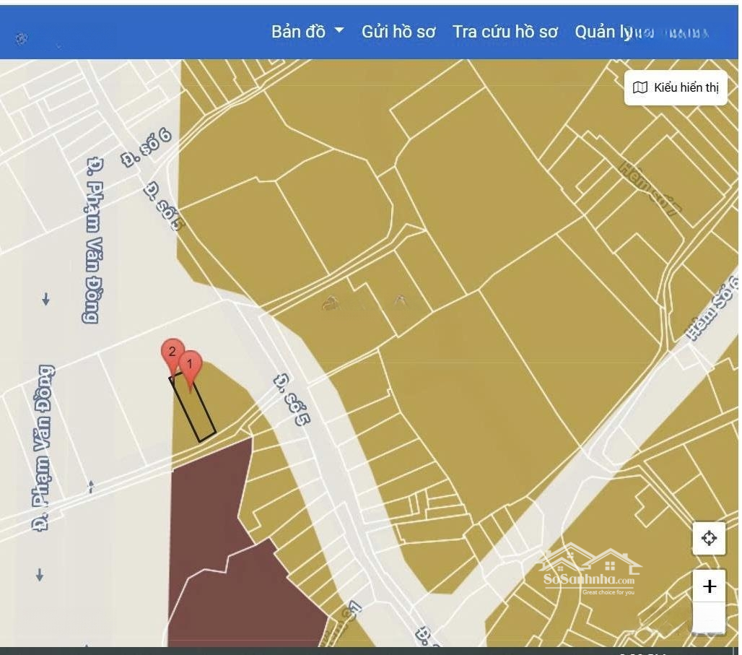This screenshot has width=742, height=655.
Task: Select red map marker number 2
Action: [171, 353]
